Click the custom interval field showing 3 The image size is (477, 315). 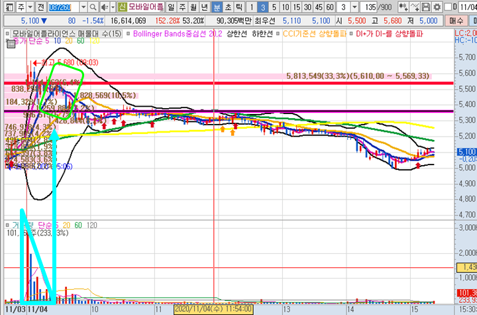[x=343, y=7]
